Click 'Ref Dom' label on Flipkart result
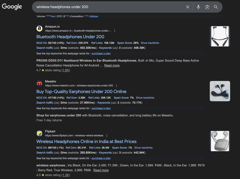This screenshot has height=179, width=240. click(71, 148)
